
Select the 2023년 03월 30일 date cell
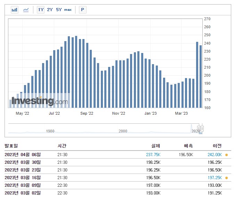23,162
